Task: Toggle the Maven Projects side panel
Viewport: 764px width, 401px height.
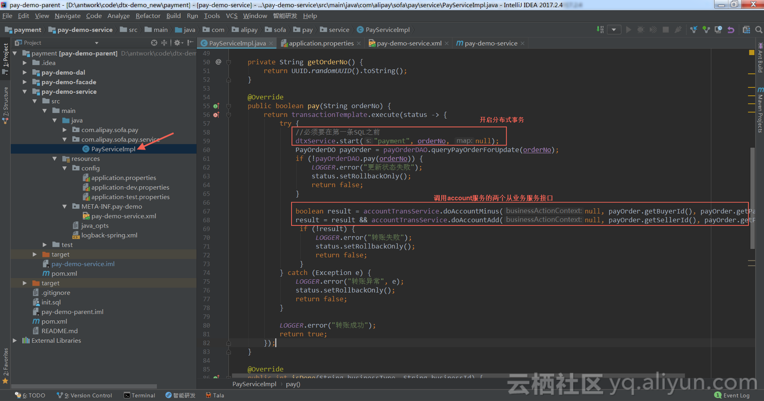Action: [760, 109]
